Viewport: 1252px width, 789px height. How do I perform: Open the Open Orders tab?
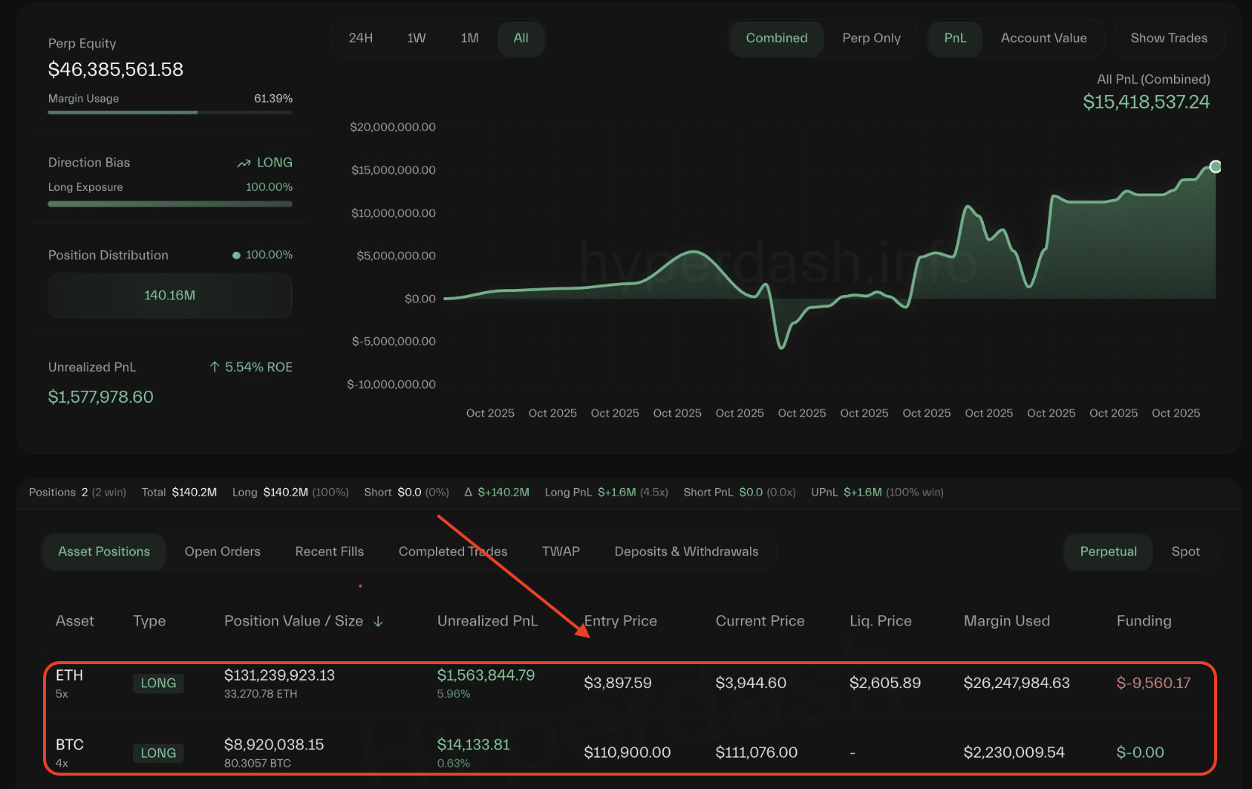click(222, 551)
